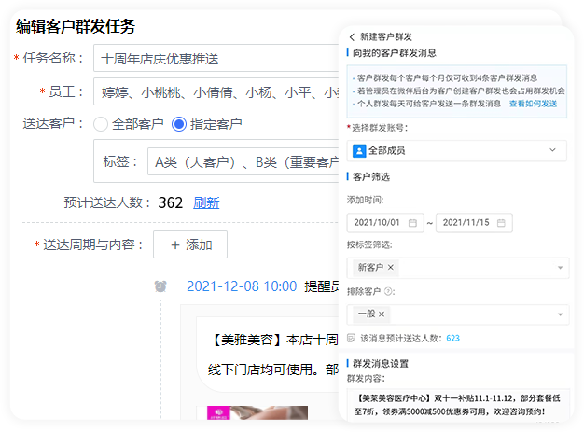Viewport: 584px width, 432px height.
Task: Expand the 按标签筛选 tag dropdown arrow
Action: point(560,268)
